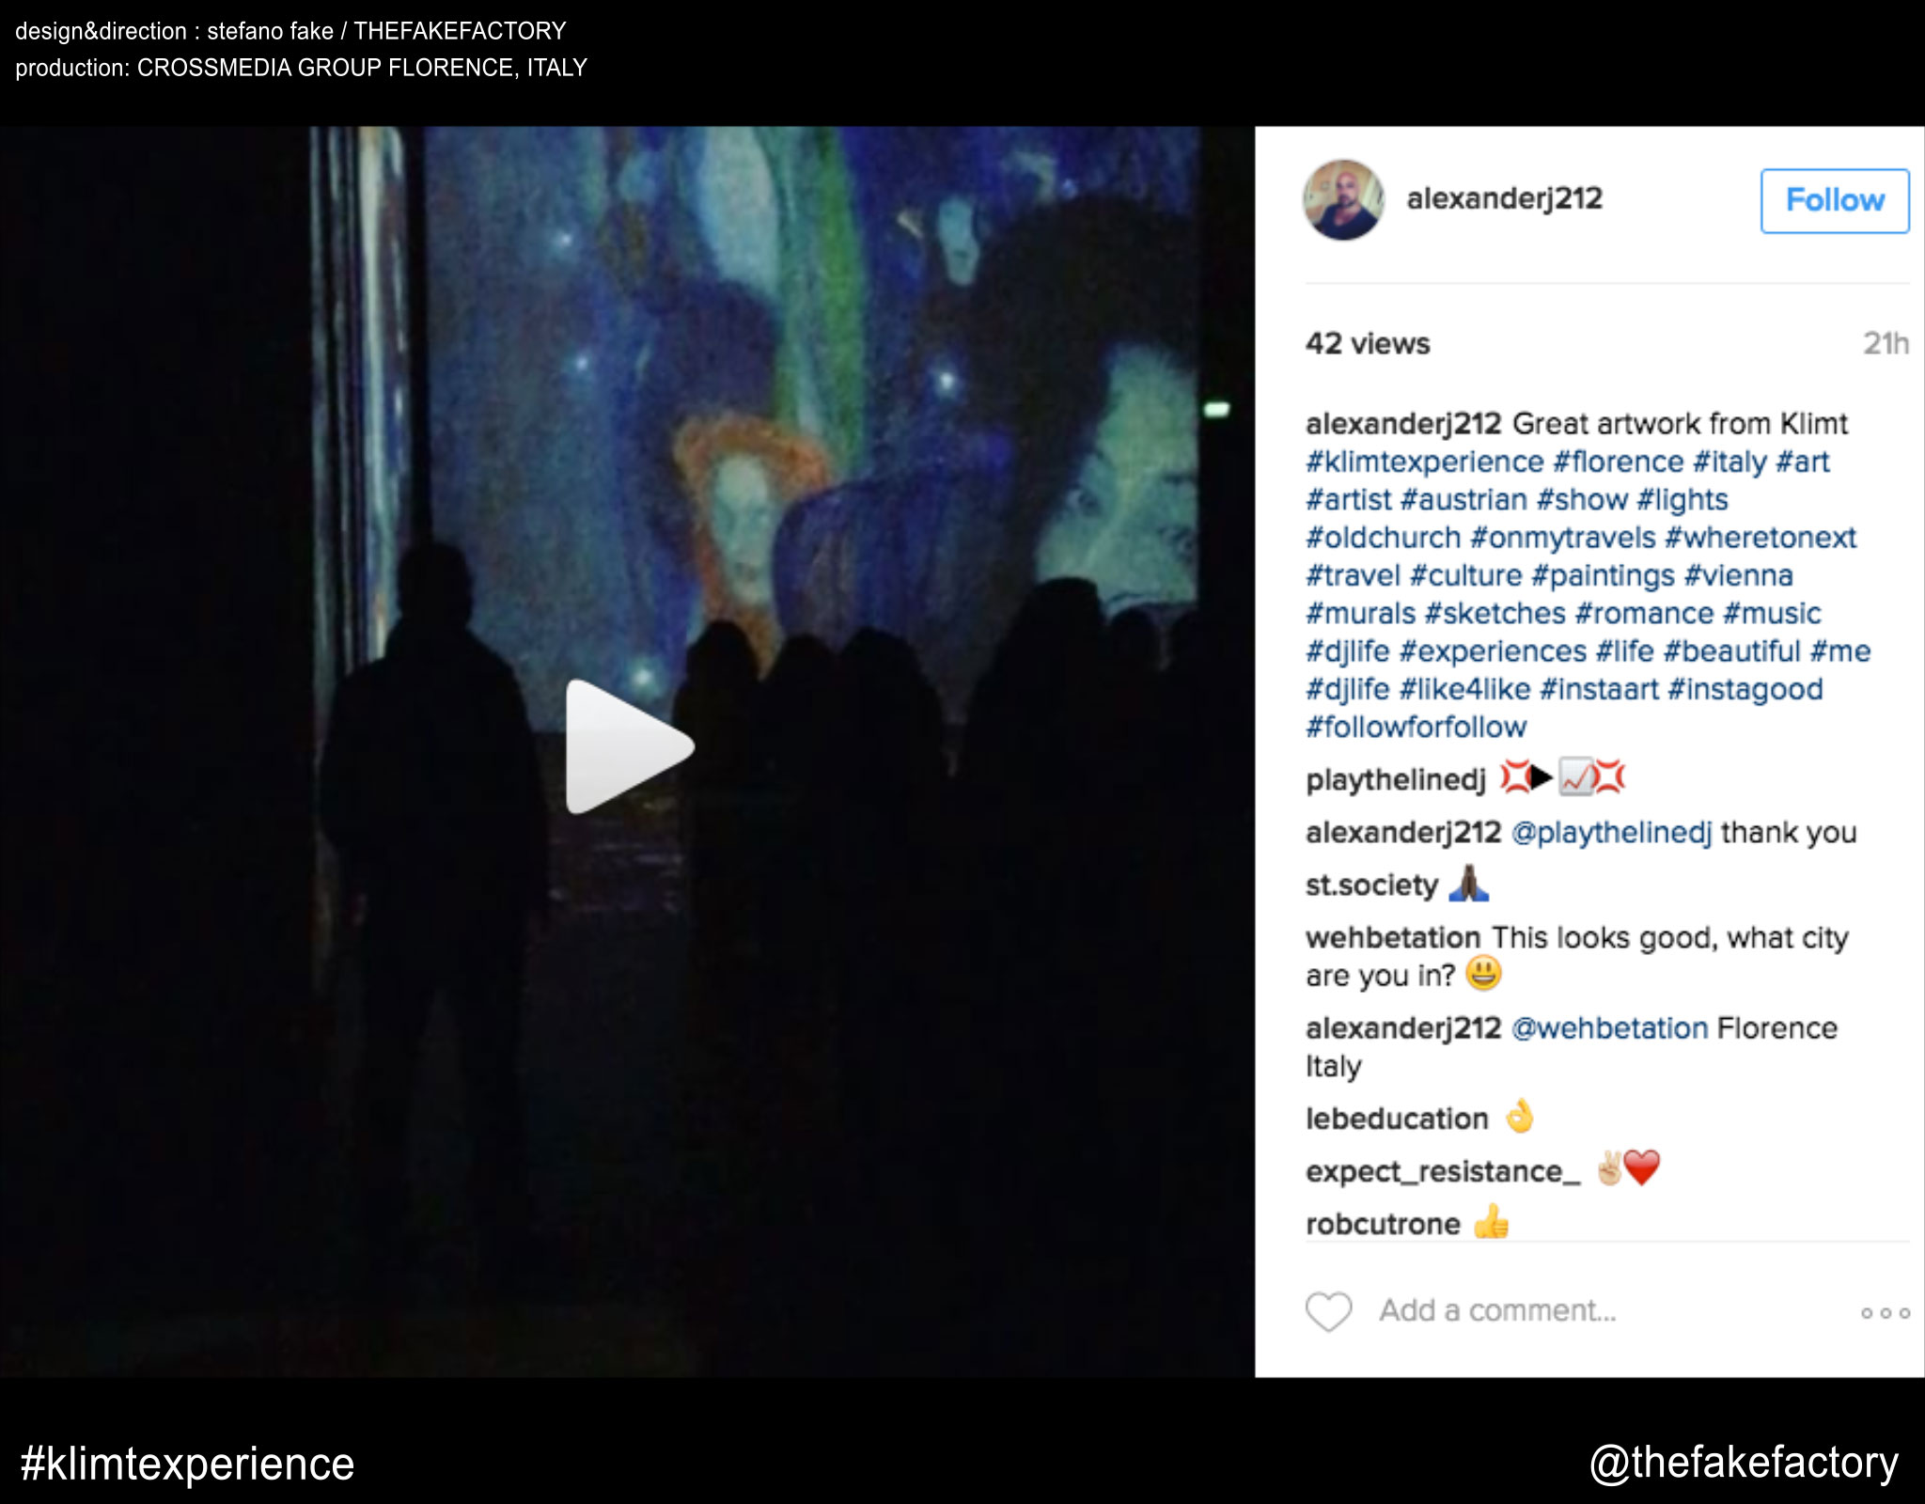Like the post with heart icon
Image resolution: width=1925 pixels, height=1504 pixels.
(1328, 1311)
